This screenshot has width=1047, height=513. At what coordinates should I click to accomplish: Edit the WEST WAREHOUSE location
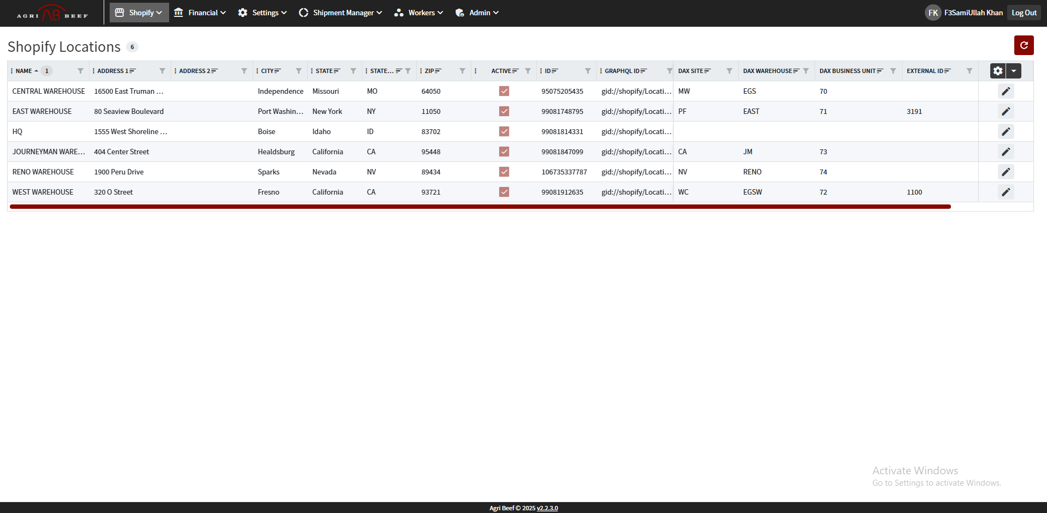click(x=1006, y=192)
